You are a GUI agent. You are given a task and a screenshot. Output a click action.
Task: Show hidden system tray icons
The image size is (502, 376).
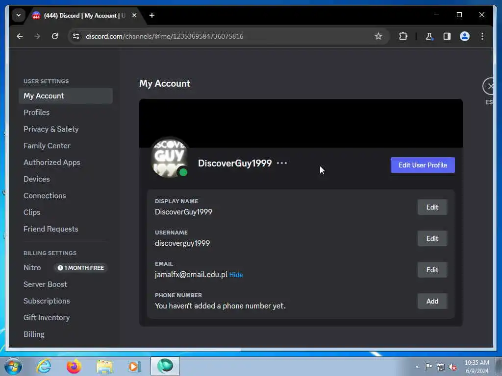pos(417,367)
